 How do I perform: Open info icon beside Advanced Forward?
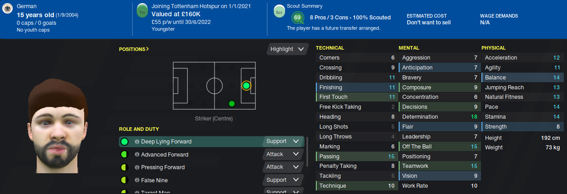click(x=137, y=155)
